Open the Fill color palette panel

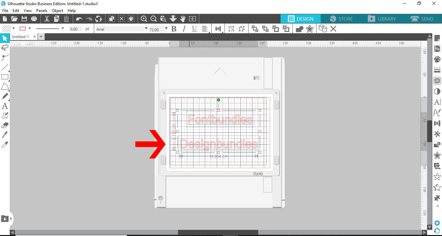click(x=437, y=59)
